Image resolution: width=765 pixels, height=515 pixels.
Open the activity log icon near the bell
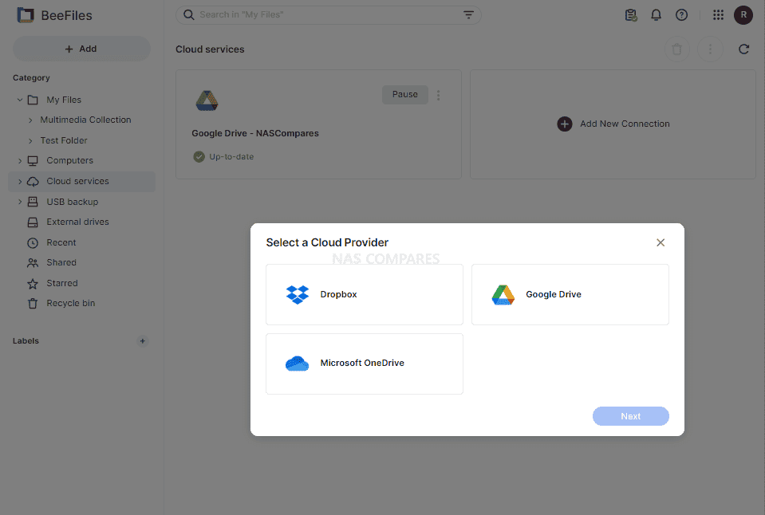tap(631, 14)
